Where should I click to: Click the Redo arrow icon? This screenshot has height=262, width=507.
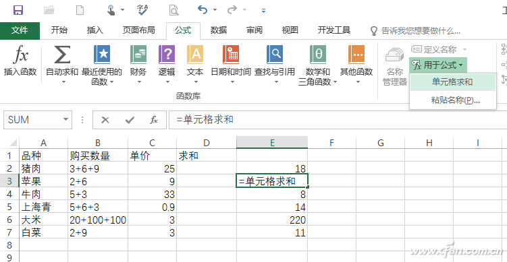click(232, 10)
